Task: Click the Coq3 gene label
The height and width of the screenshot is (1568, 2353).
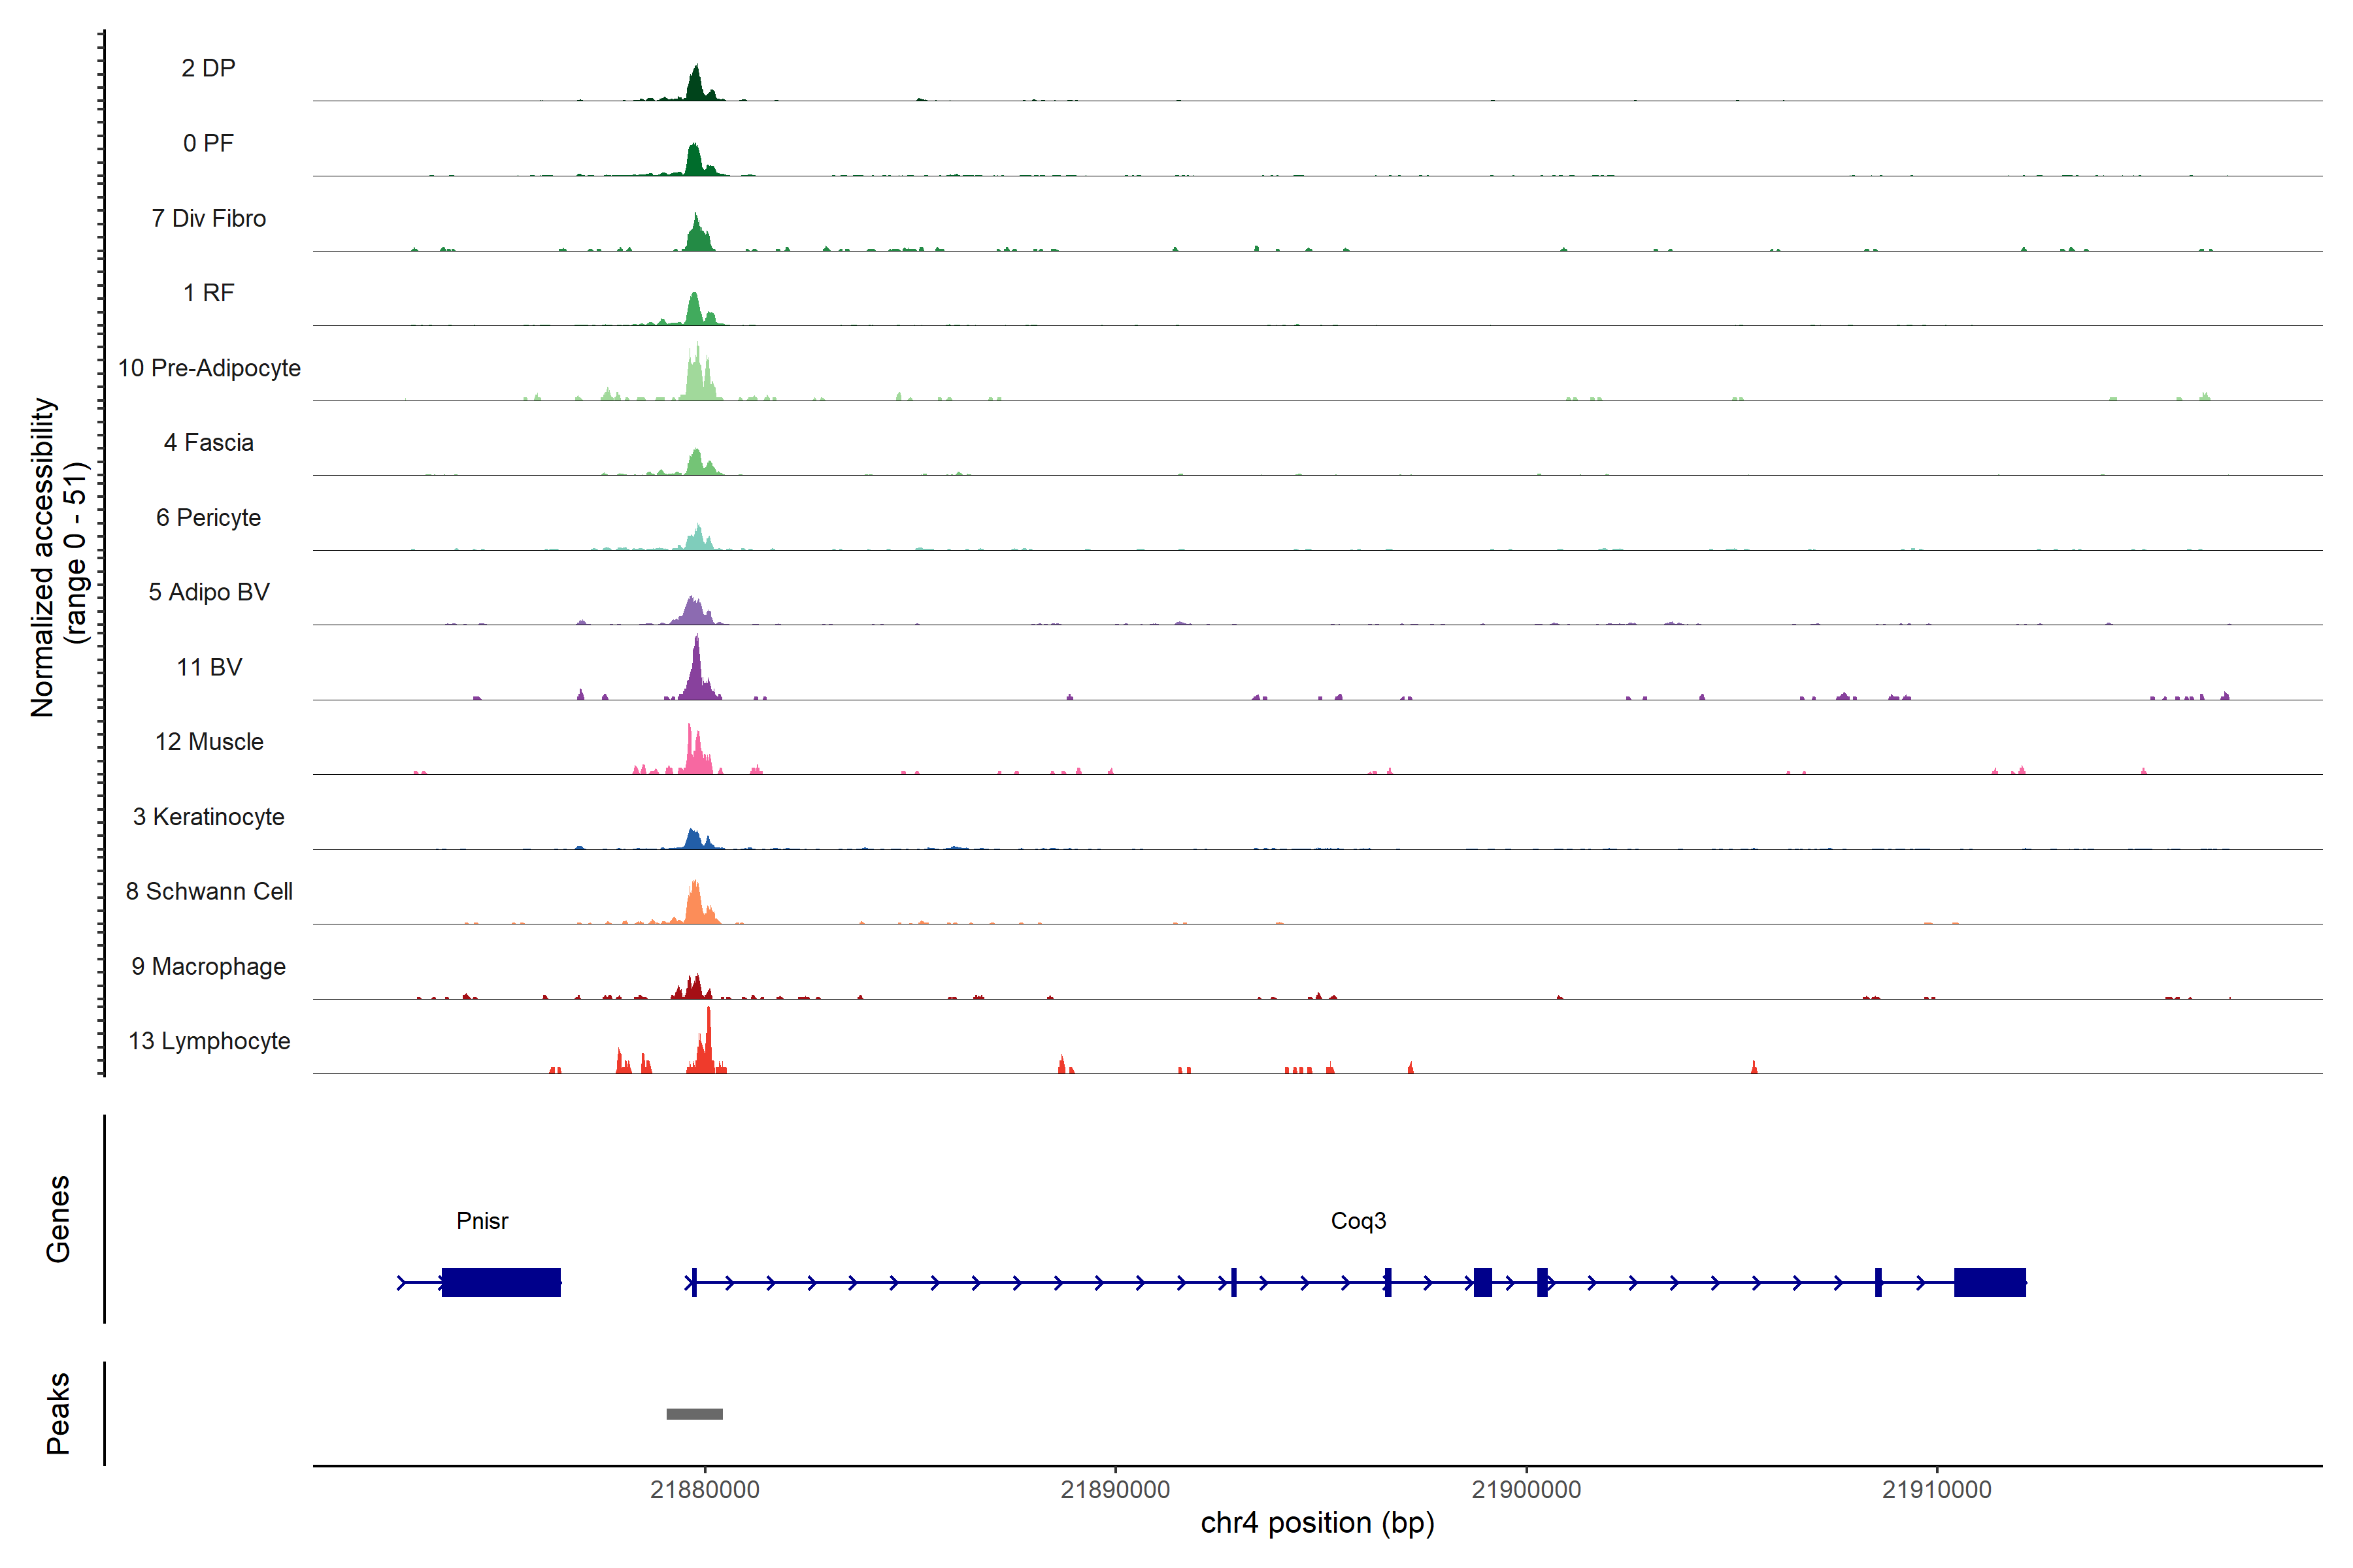Action: coord(1358,1221)
